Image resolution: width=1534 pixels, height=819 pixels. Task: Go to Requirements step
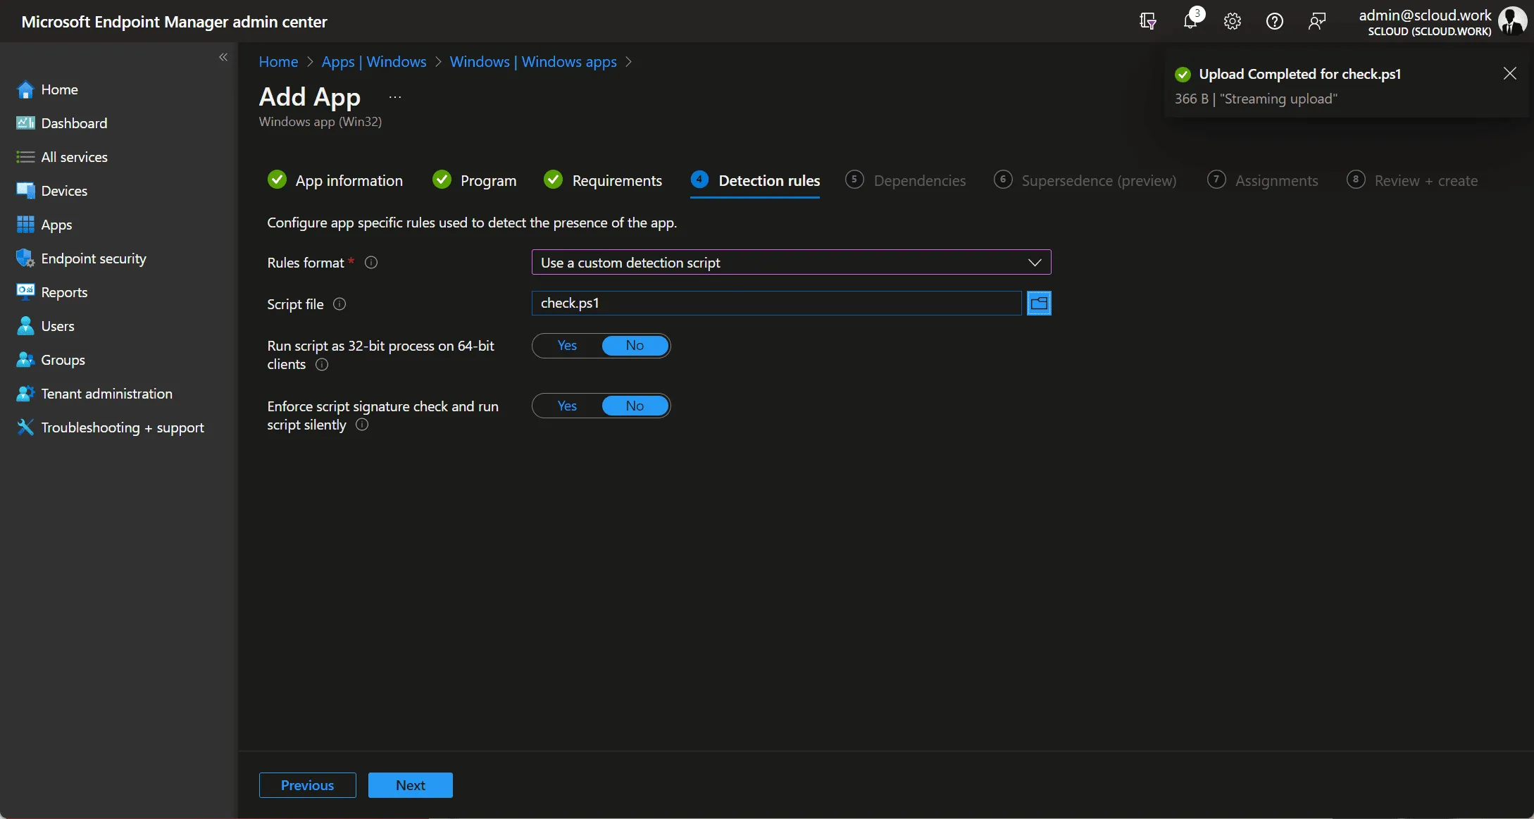(x=603, y=181)
